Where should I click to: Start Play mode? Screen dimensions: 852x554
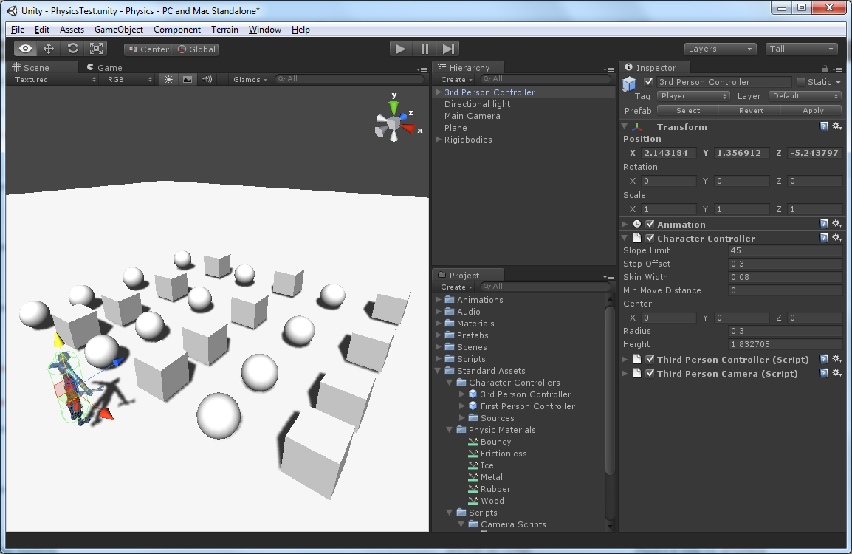tap(401, 49)
